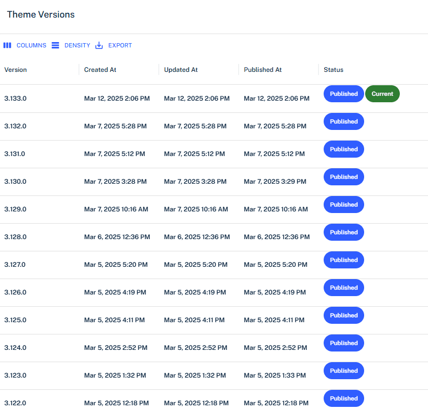Screen dimensions: 428x417
Task: Sort by Version column header
Action: pyautogui.click(x=15, y=70)
